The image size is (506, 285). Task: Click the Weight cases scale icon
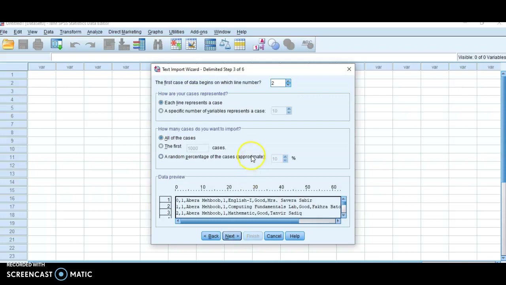coord(225,44)
